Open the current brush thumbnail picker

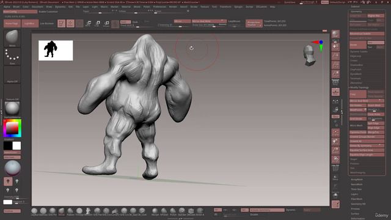[12, 38]
